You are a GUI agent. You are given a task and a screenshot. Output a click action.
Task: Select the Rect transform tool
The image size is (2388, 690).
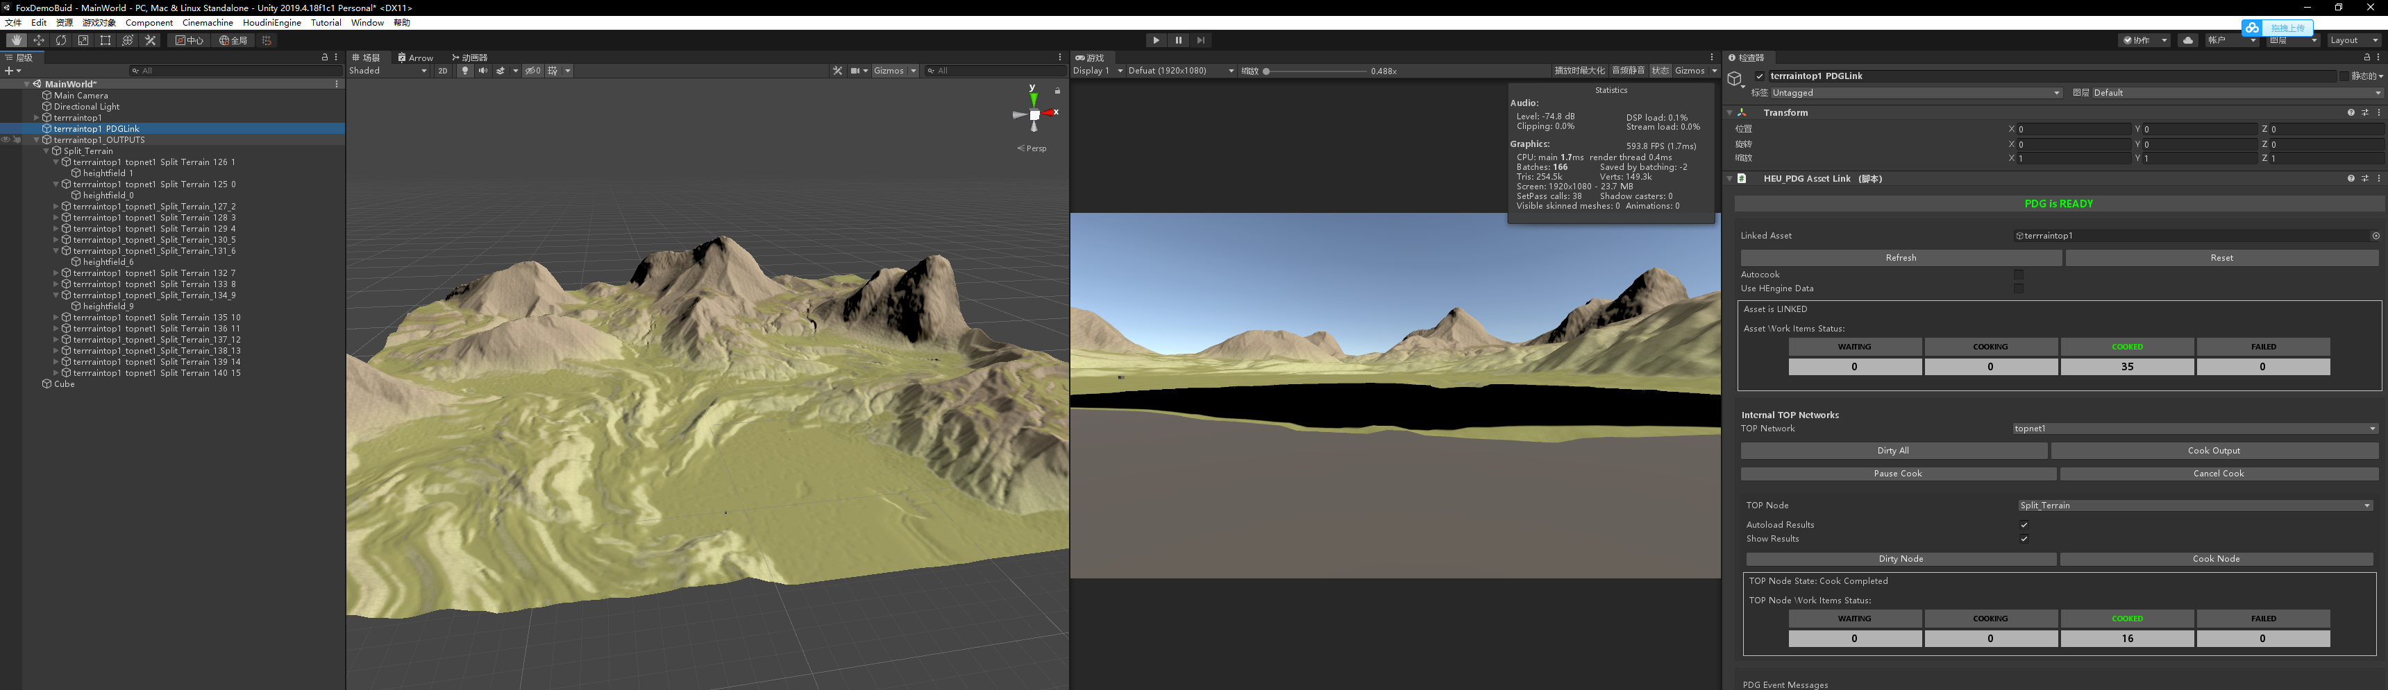[x=106, y=41]
